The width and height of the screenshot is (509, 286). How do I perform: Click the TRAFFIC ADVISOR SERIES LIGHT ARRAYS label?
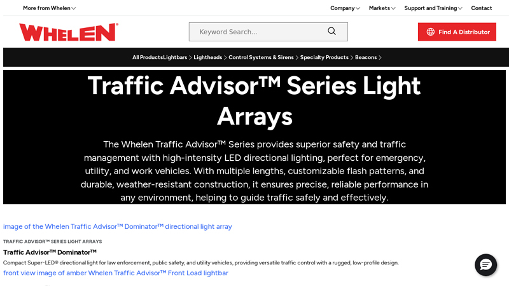point(53,242)
